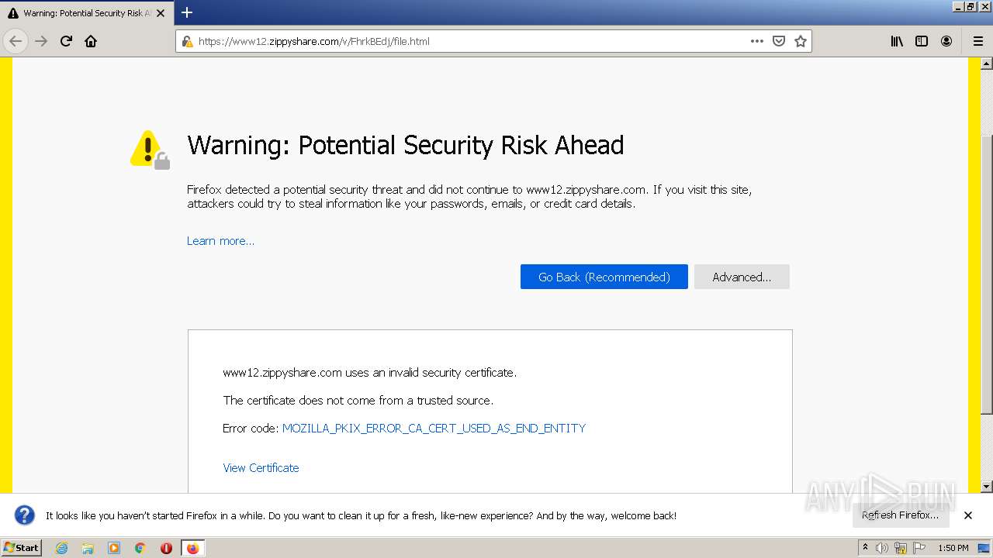This screenshot has height=558, width=993.
Task: Click 'The certificate does not come from a trusted source' text
Action: 358,401
